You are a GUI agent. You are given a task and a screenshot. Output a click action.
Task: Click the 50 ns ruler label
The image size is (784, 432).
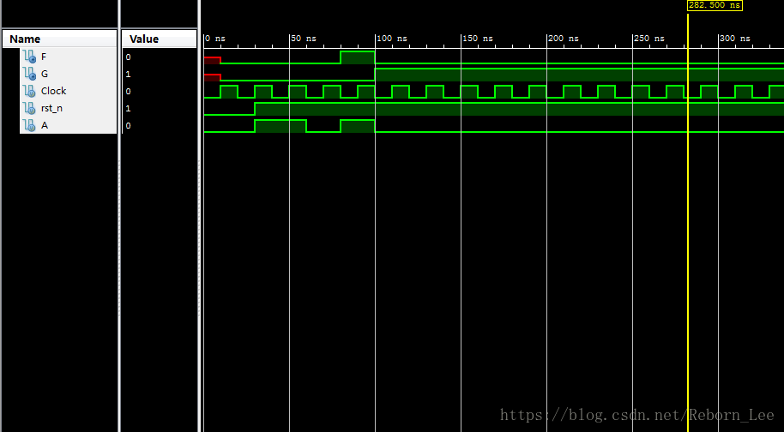coord(304,39)
